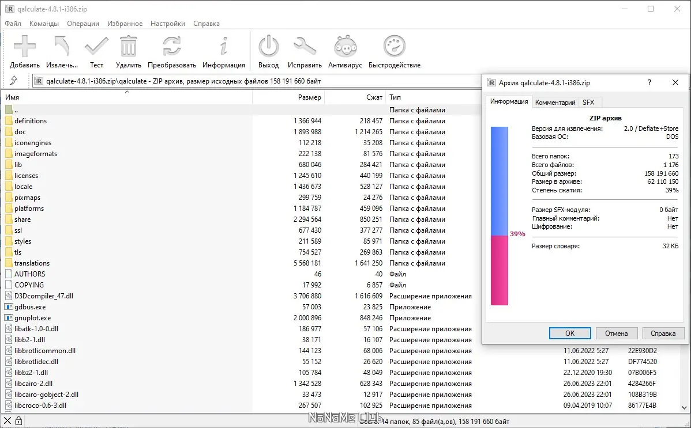This screenshot has width=691, height=428.
Task: Select the tls folder
Action: [18, 252]
